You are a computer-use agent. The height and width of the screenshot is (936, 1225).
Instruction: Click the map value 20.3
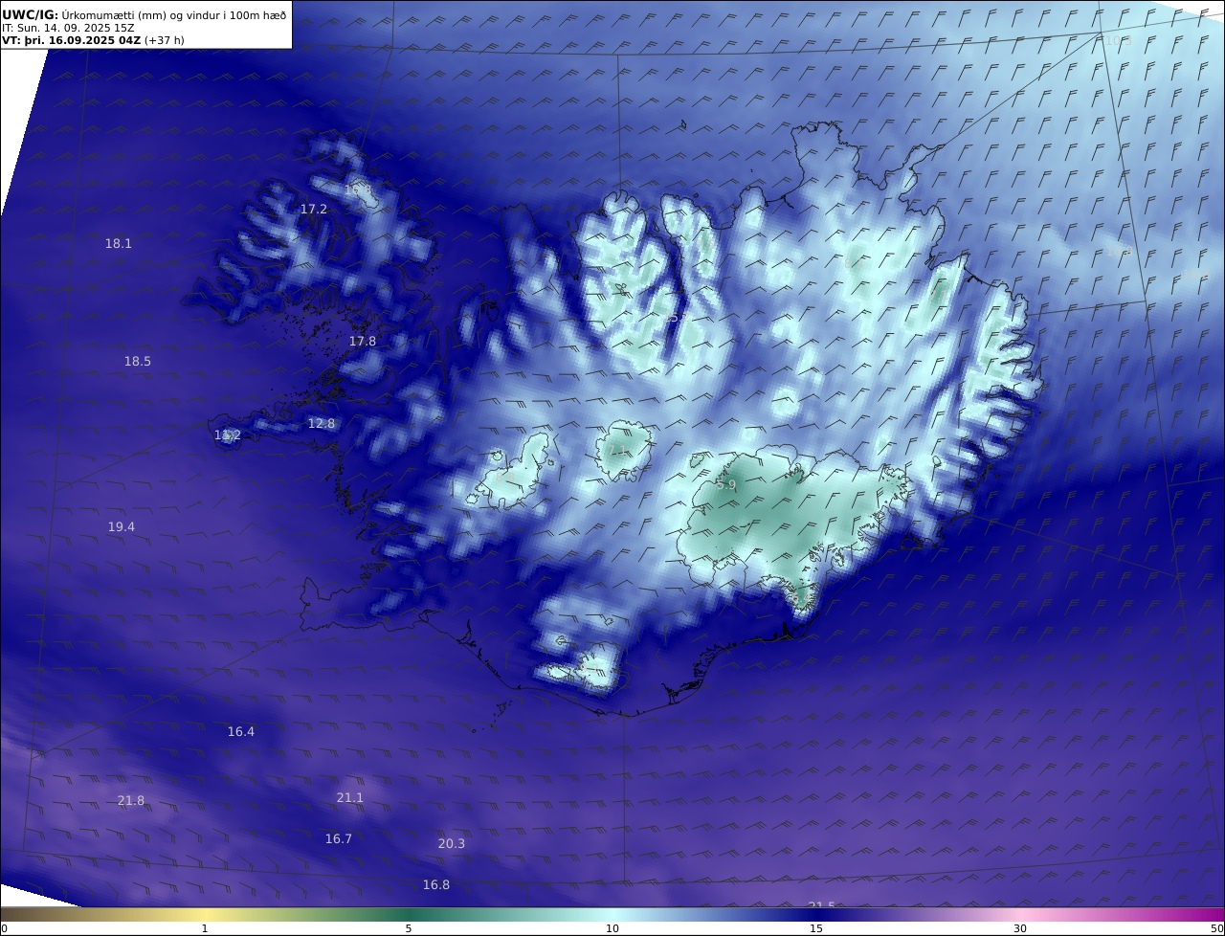coord(452,844)
